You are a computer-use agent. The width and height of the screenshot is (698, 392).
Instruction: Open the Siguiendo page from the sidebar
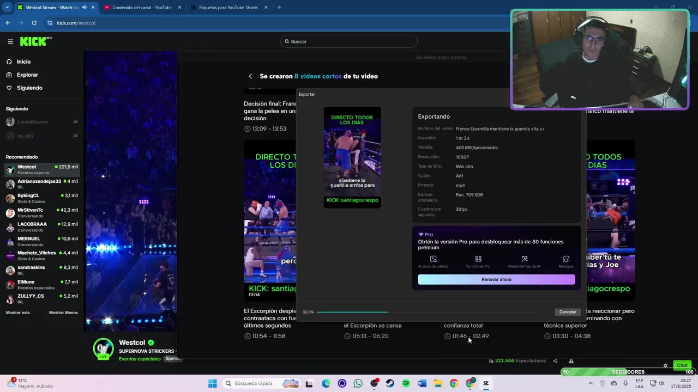(29, 88)
